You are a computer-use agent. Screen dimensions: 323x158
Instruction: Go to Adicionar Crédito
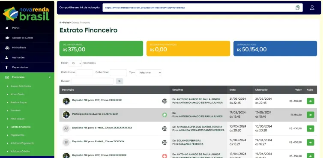20,152
